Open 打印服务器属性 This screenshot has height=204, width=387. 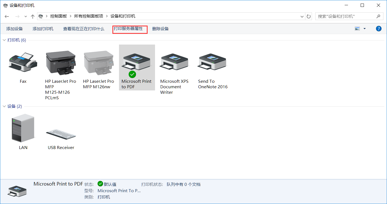click(128, 29)
